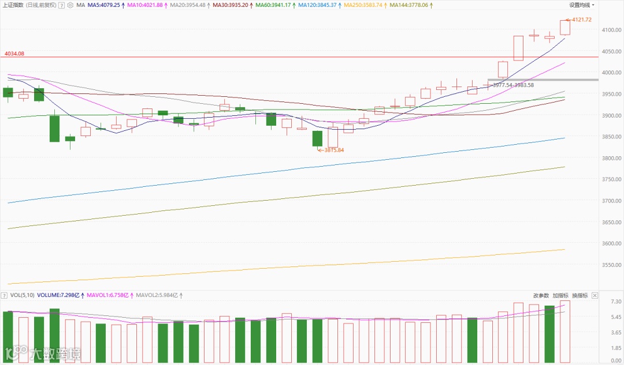
Task: Click the 4034.08 red price line label
Action: (x=14, y=54)
